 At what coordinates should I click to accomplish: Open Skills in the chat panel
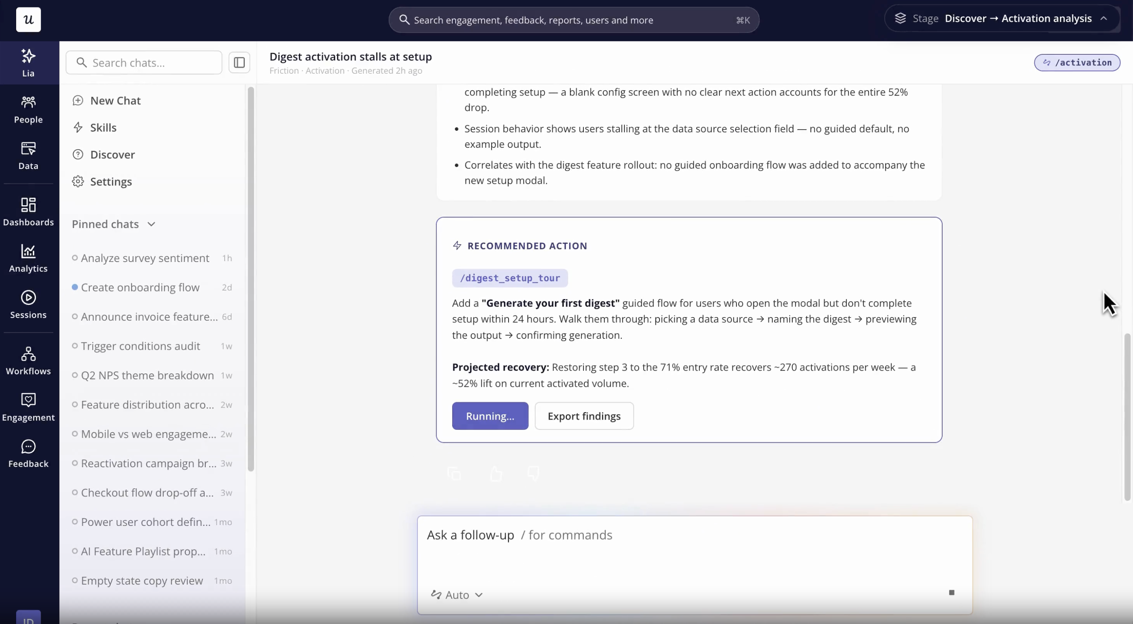tap(95, 127)
